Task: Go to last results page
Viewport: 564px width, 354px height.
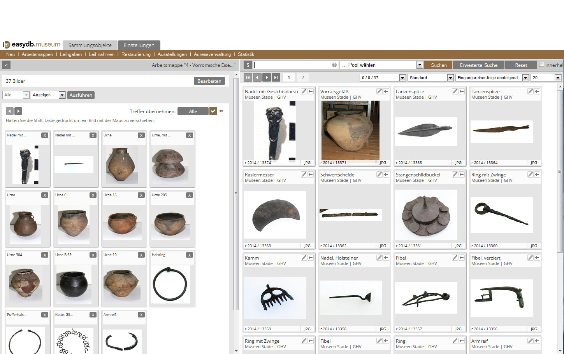Action: (x=276, y=77)
